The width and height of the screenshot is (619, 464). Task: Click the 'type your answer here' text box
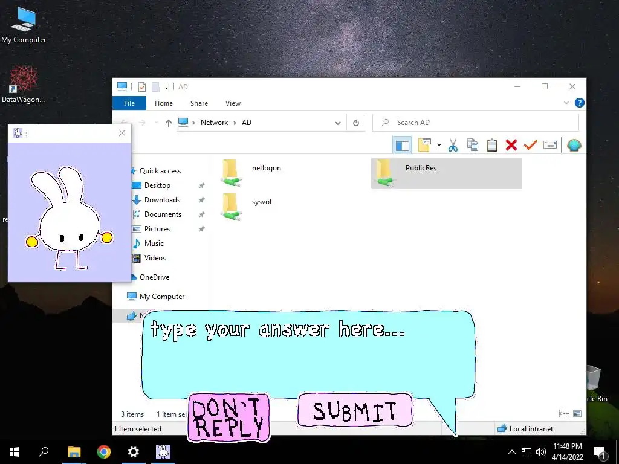[308, 354]
